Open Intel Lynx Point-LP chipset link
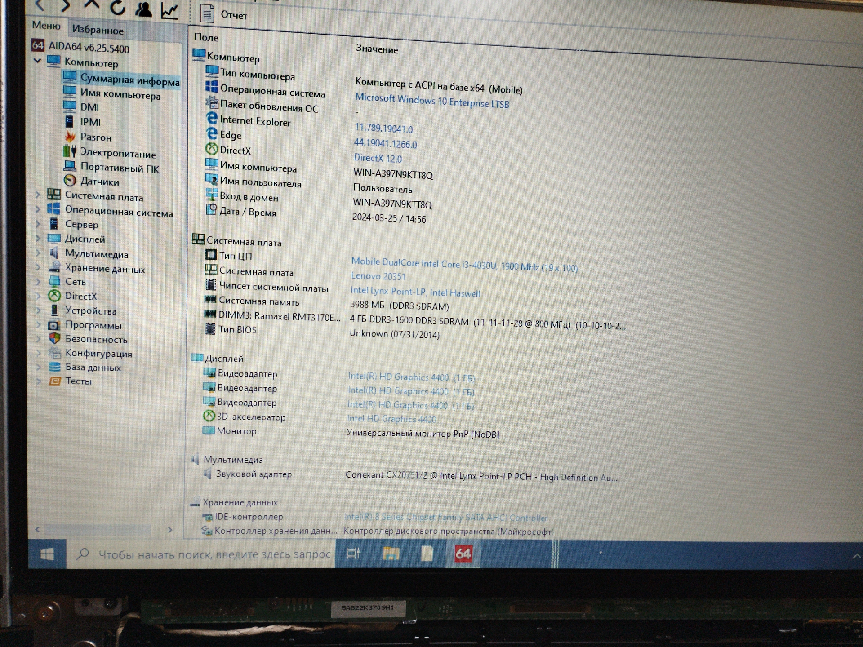Viewport: 863px width, 647px height. coord(415,292)
